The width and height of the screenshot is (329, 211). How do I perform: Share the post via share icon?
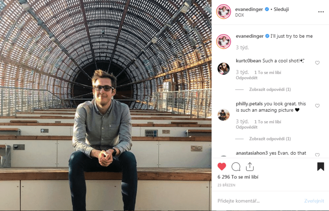[250, 167]
